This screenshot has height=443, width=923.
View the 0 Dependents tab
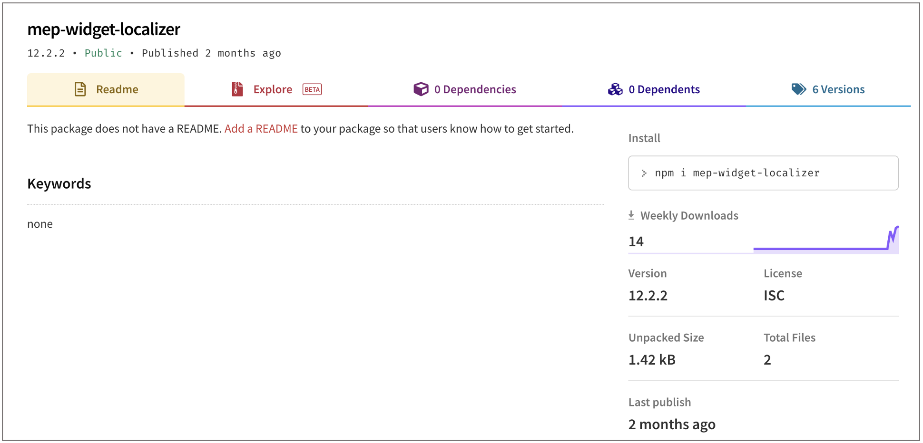664,89
